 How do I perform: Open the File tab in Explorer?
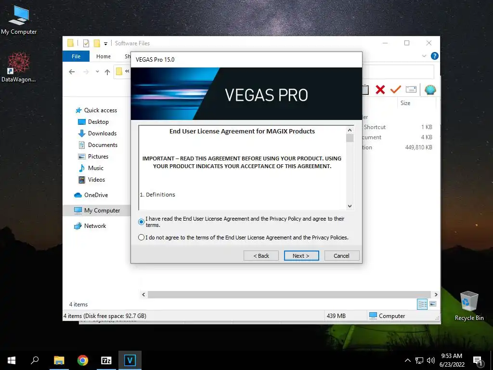point(76,56)
